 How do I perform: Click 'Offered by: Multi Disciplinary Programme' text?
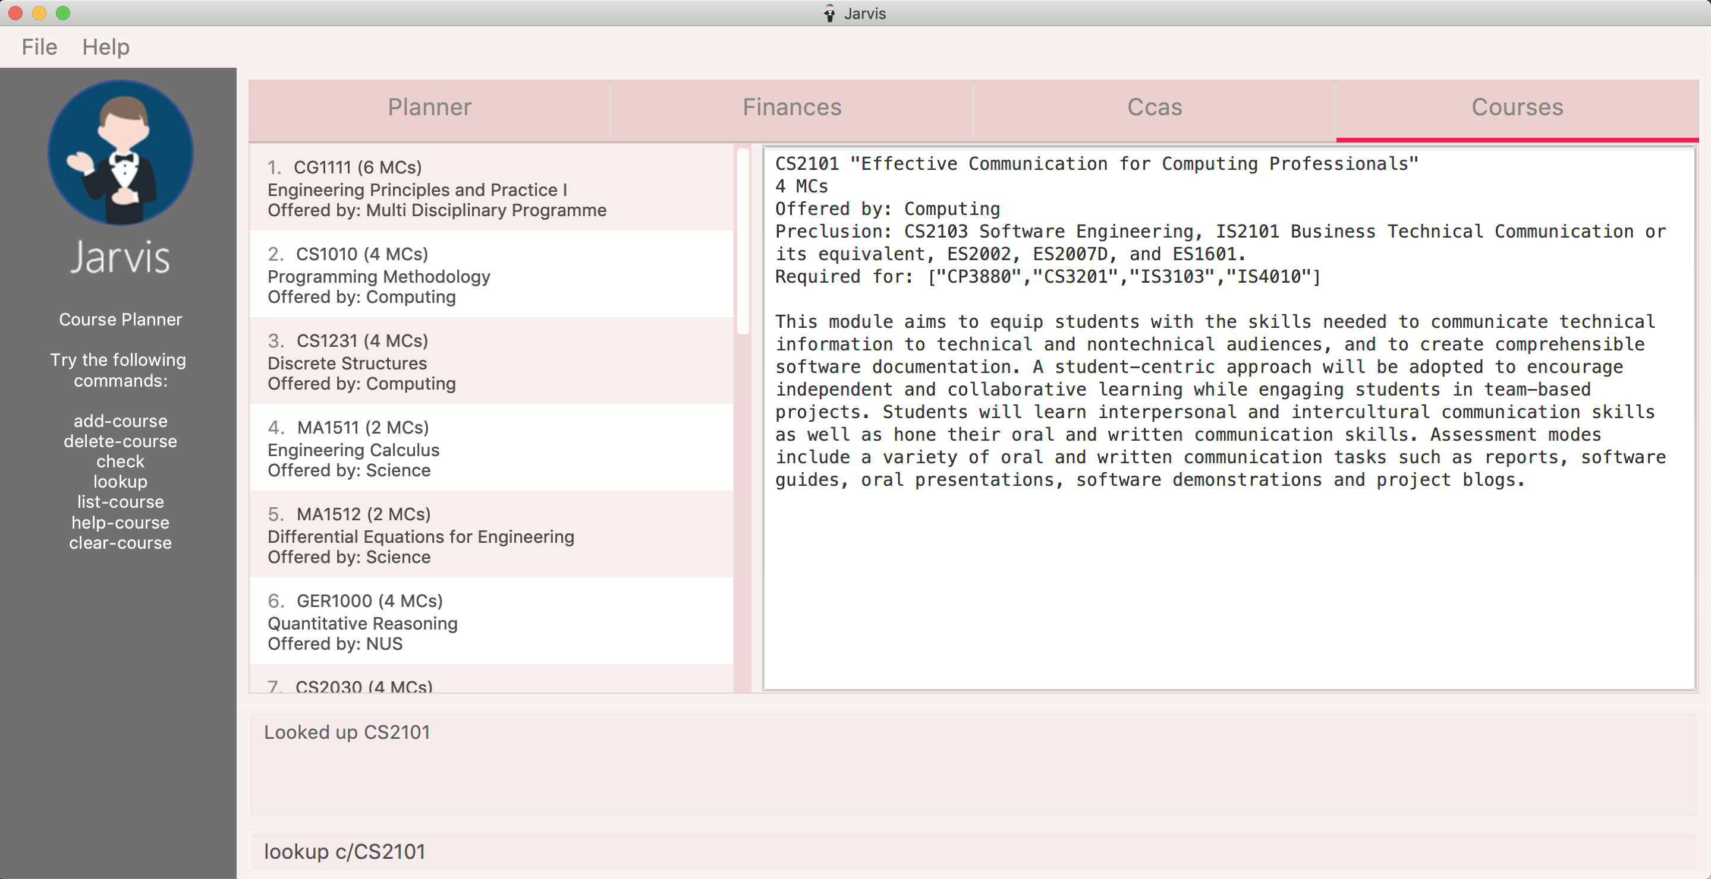click(x=437, y=210)
